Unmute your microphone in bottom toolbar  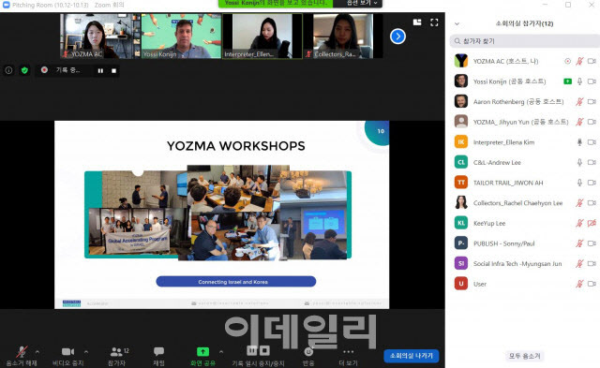tap(22, 356)
